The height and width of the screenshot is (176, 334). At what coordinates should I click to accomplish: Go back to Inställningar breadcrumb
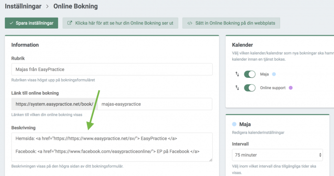(23, 6)
